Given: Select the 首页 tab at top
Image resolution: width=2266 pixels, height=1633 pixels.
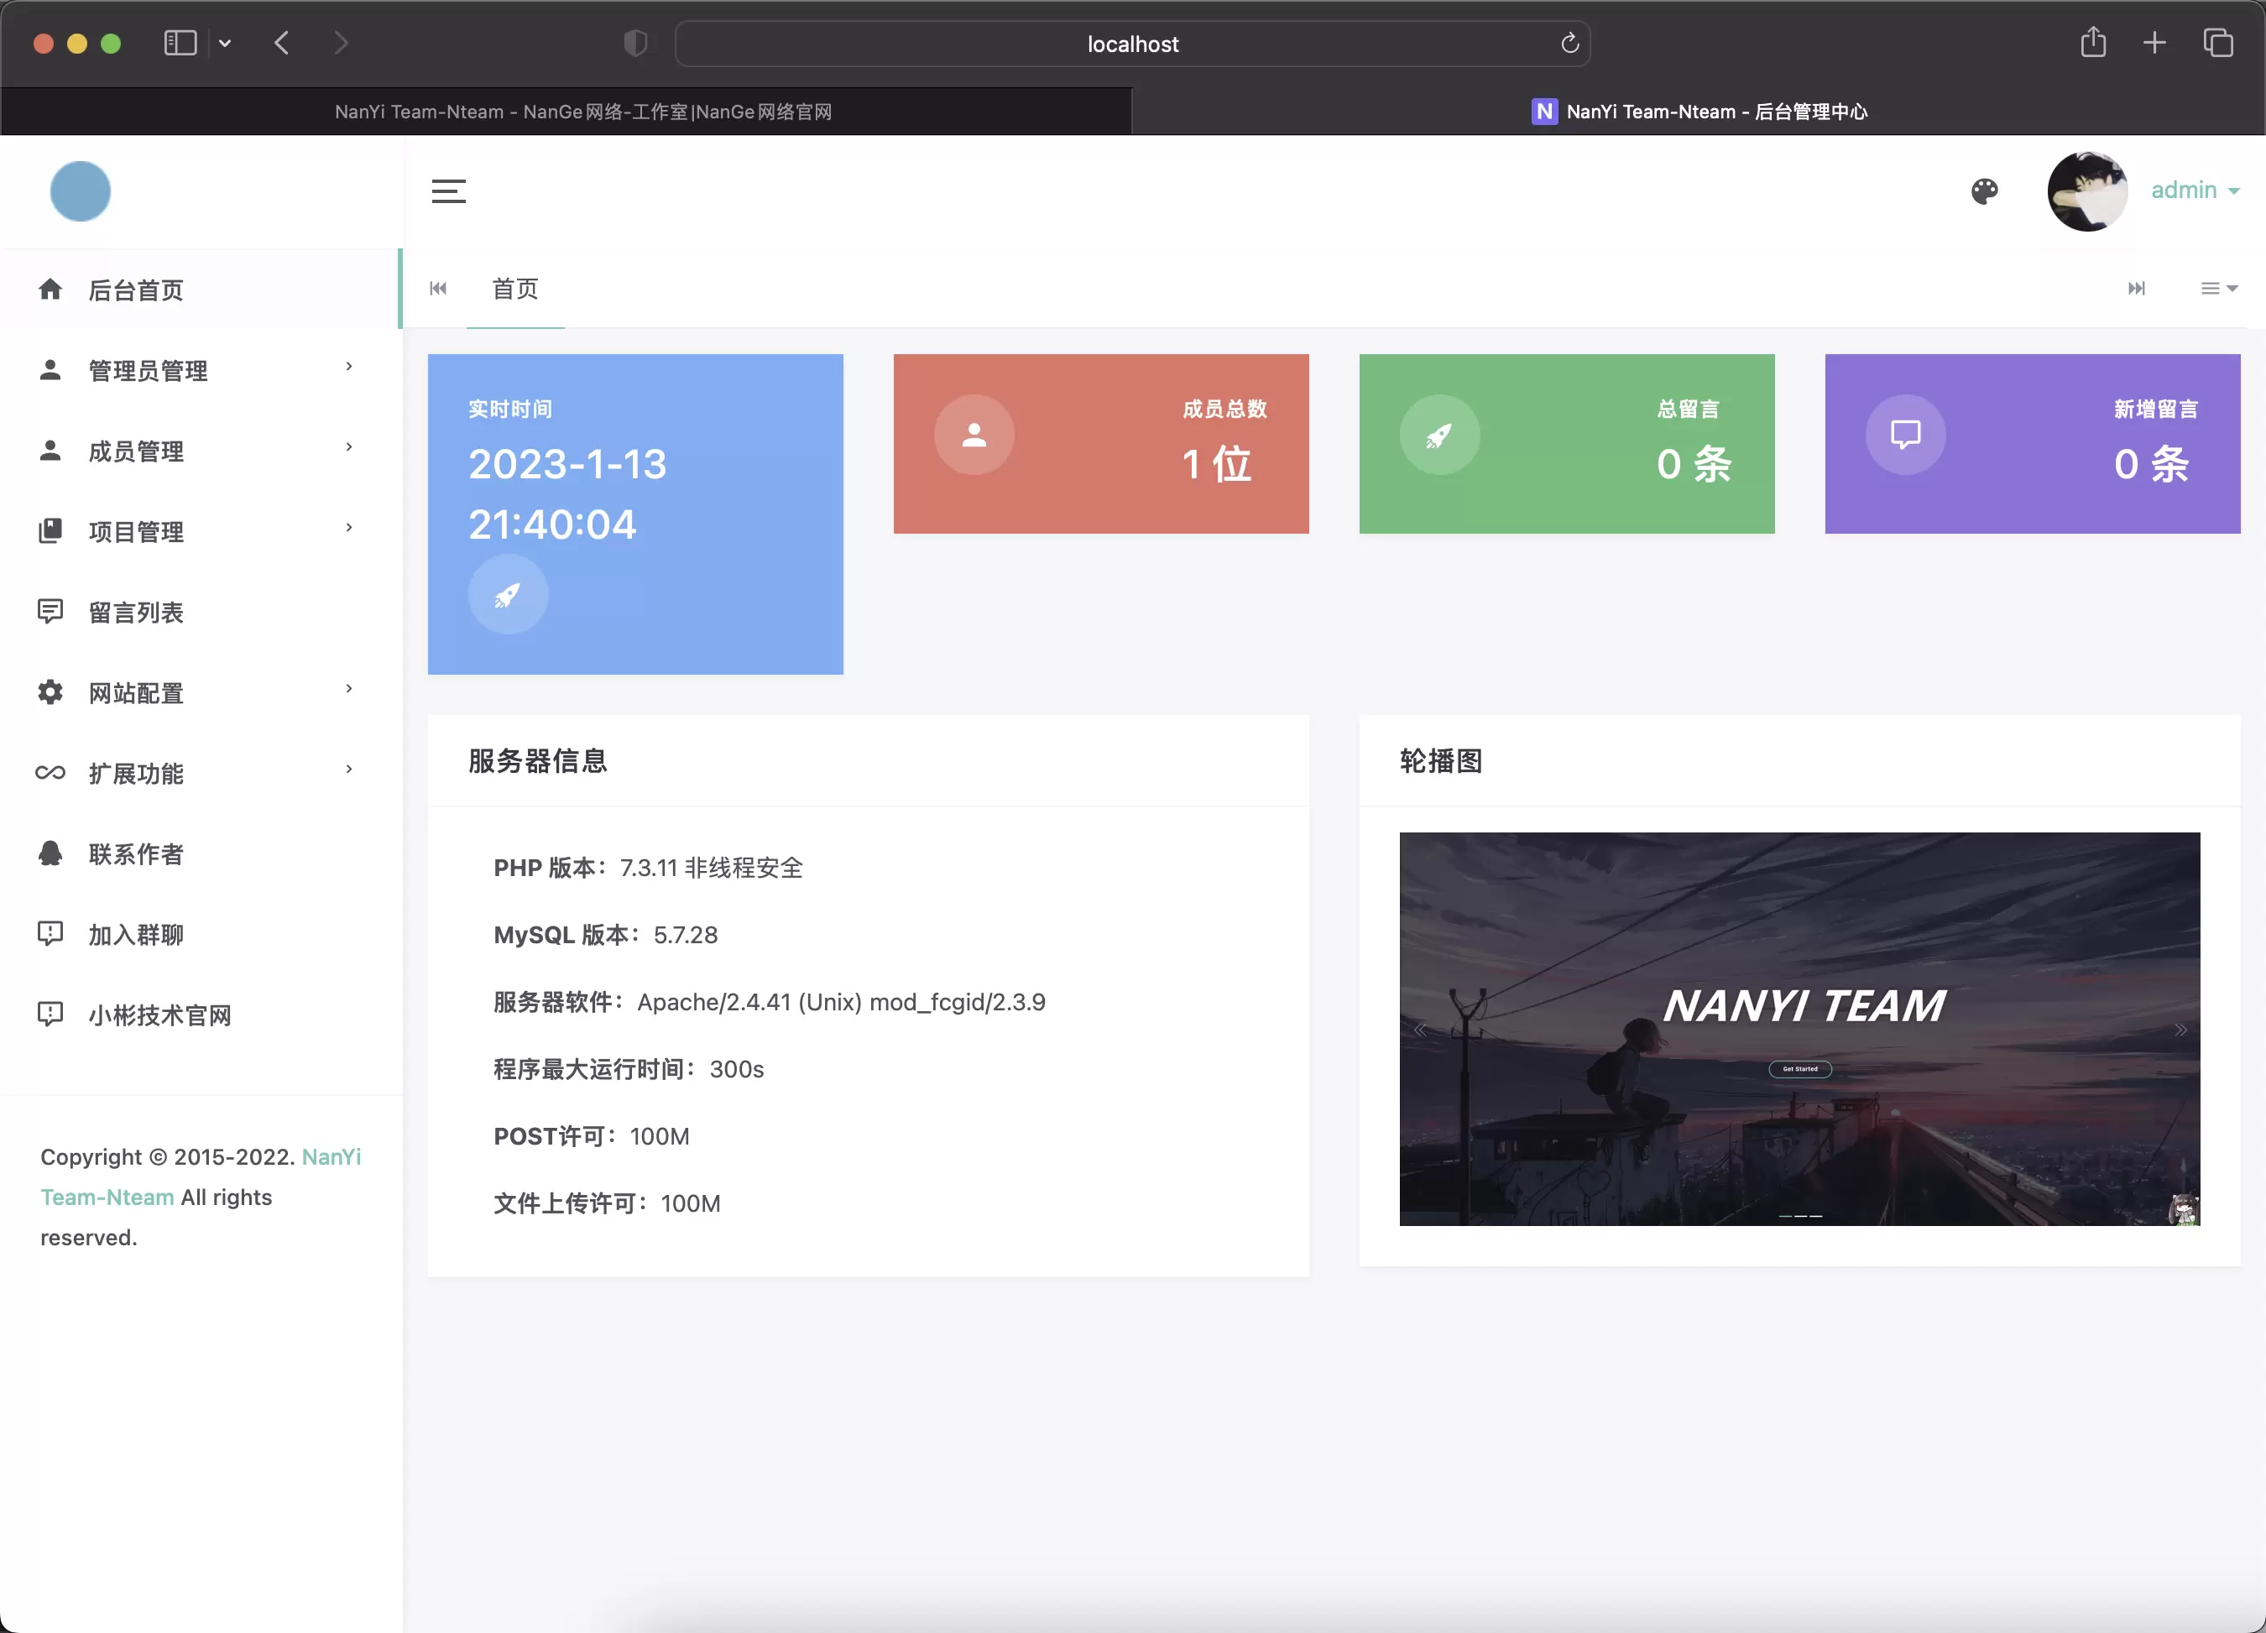Looking at the screenshot, I should (x=515, y=289).
